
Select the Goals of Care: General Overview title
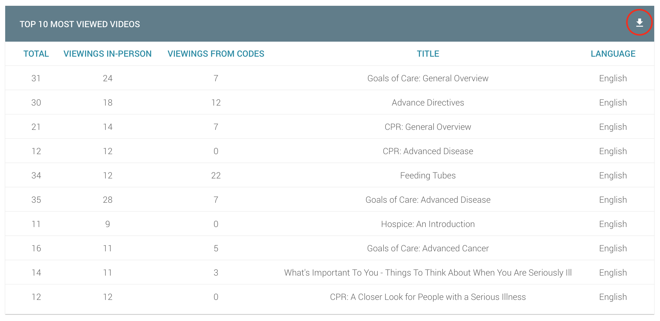tap(428, 78)
